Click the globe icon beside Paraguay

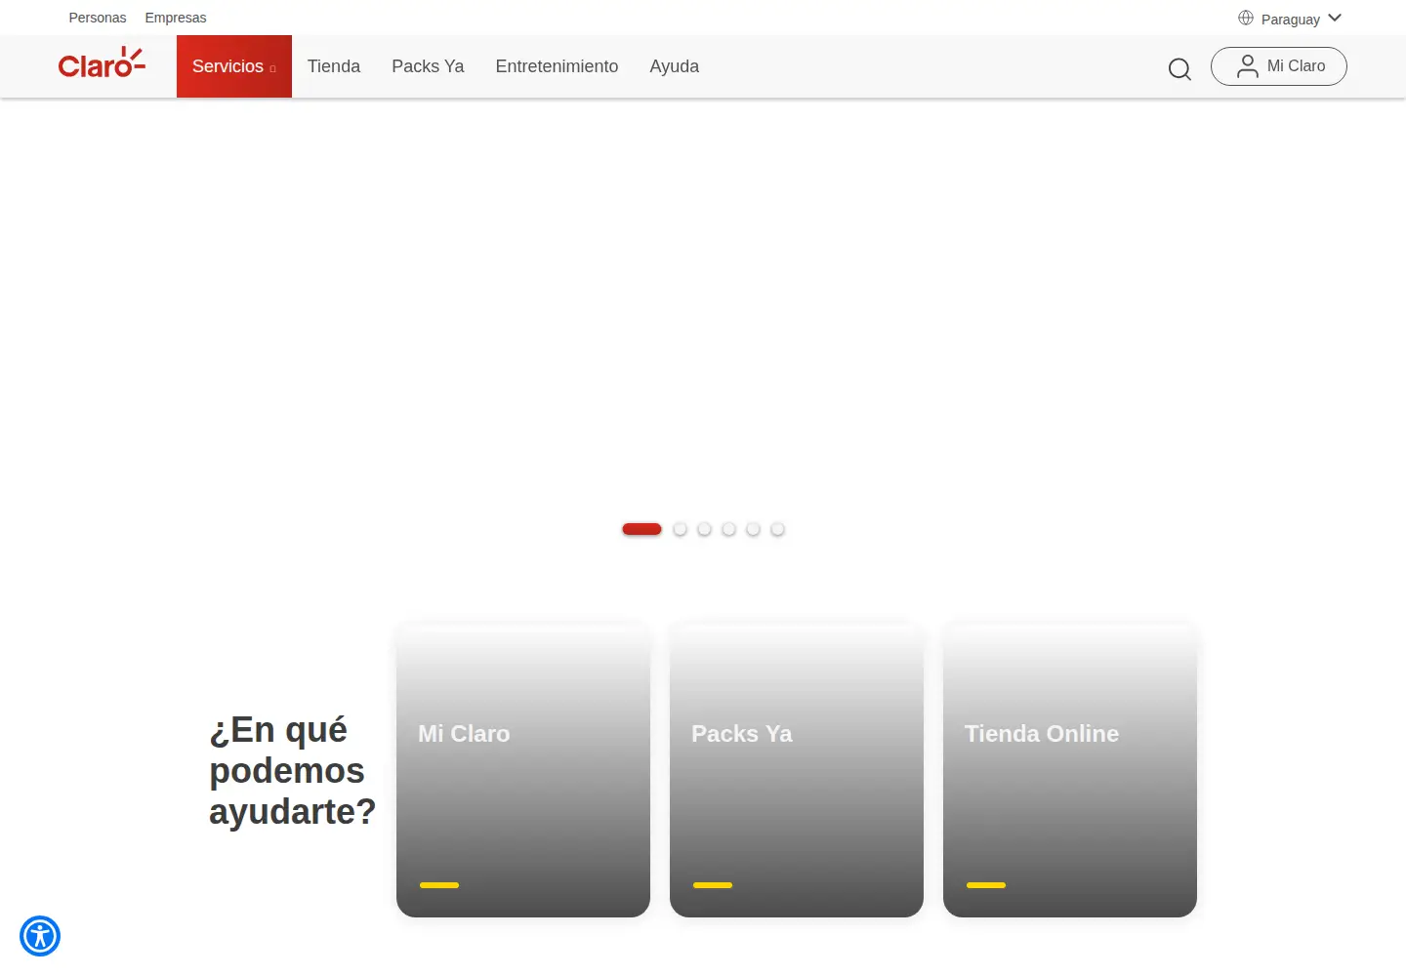coord(1246,18)
